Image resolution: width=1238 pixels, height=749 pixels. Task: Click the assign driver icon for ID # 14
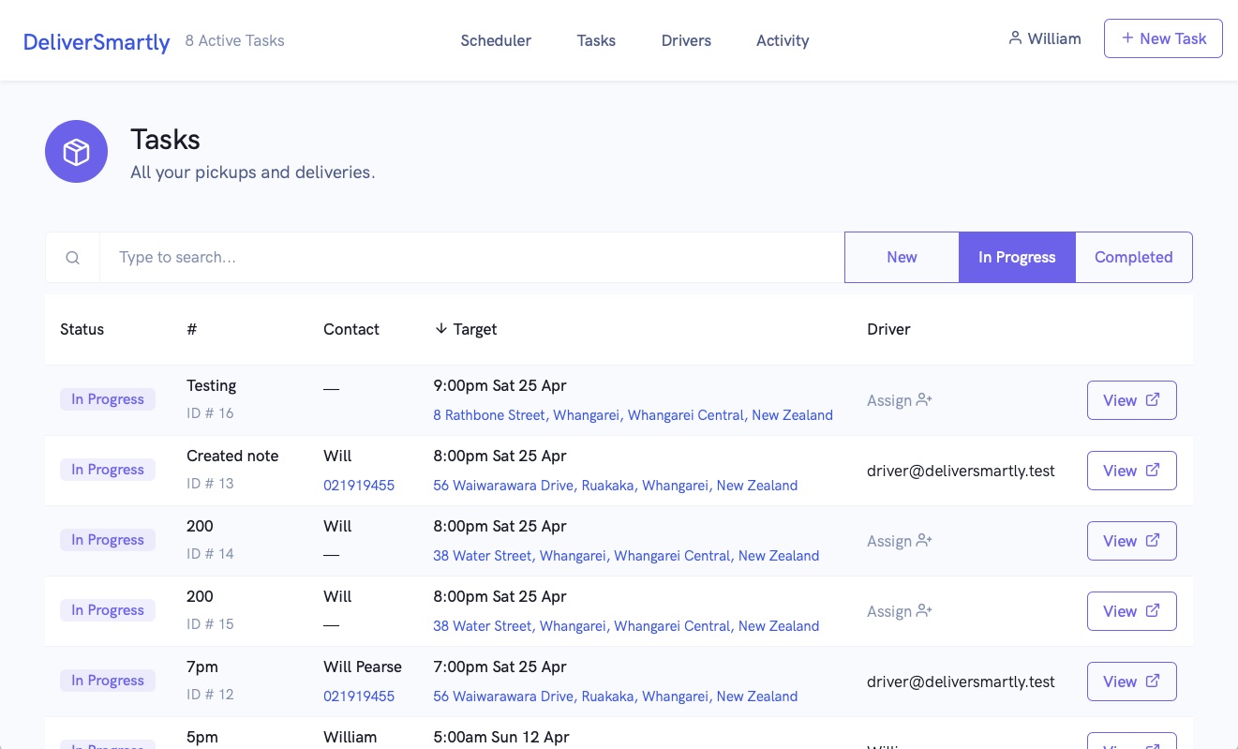(x=924, y=541)
